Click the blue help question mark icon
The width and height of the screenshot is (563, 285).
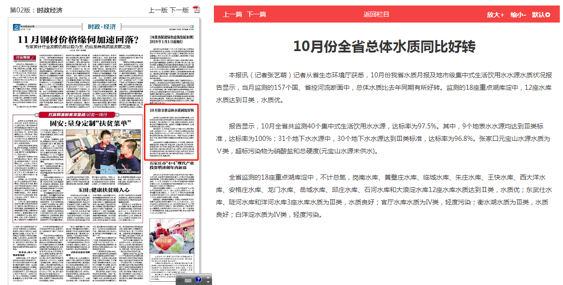tap(198, 279)
